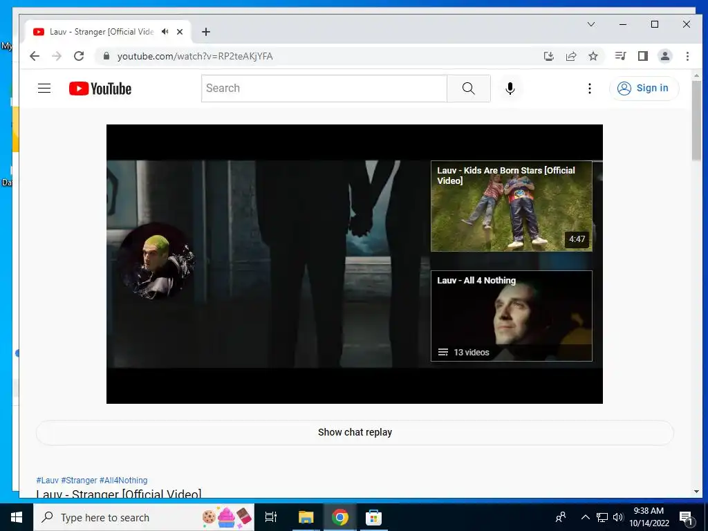The height and width of the screenshot is (531, 708).
Task: Expand Chrome tab search chevron
Action: click(590, 24)
